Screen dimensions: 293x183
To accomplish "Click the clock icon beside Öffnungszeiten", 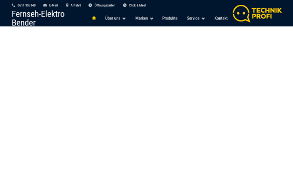I will (x=90, y=5).
